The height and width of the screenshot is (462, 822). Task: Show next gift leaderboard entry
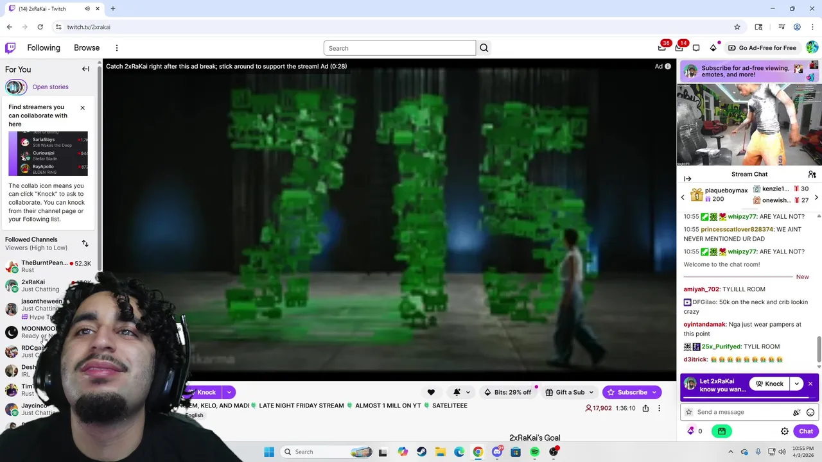816,198
